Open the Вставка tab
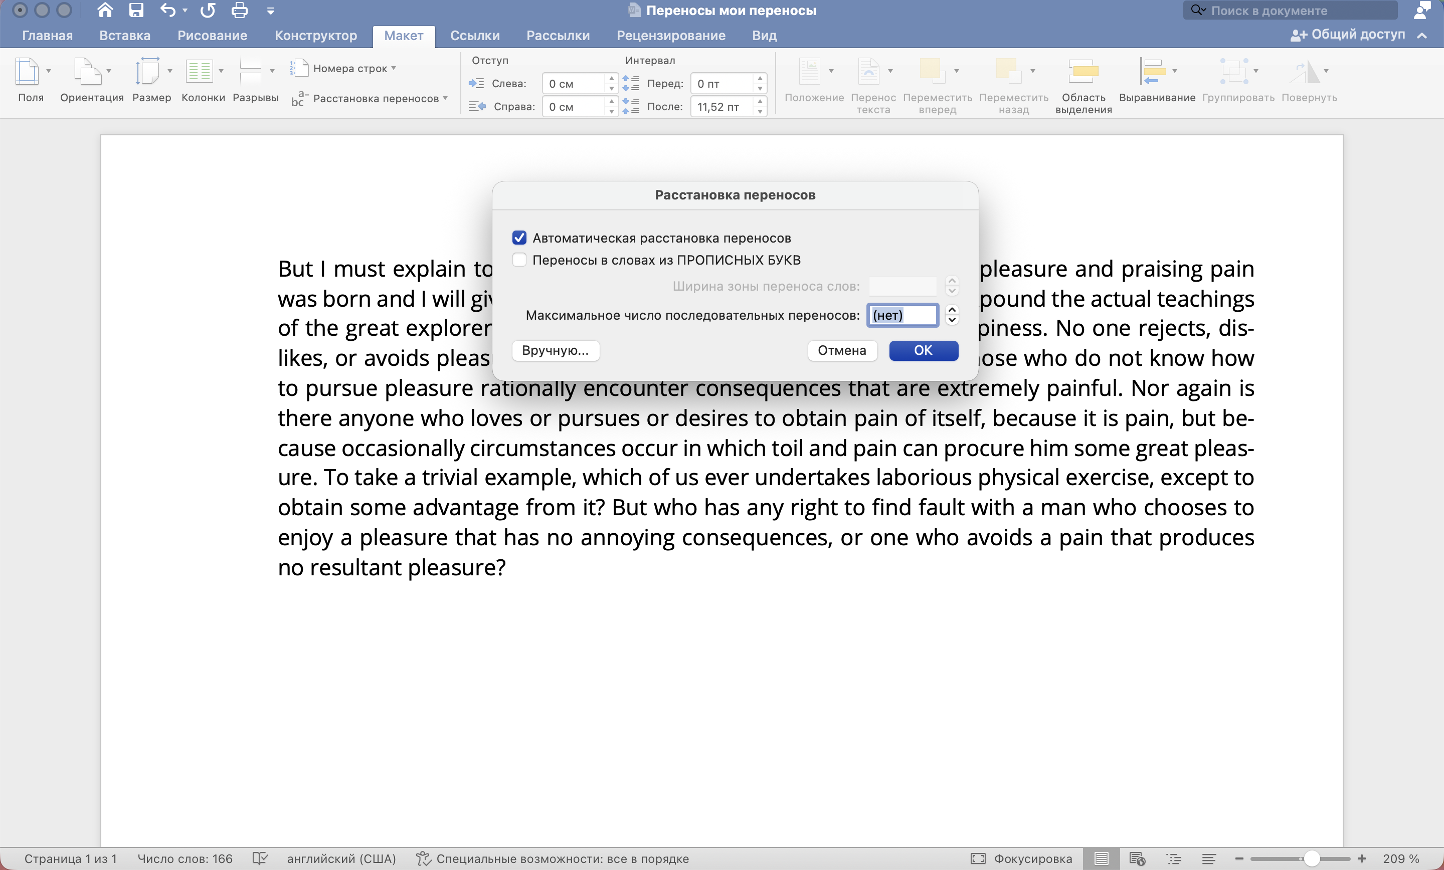Image resolution: width=1444 pixels, height=870 pixels. pos(125,35)
